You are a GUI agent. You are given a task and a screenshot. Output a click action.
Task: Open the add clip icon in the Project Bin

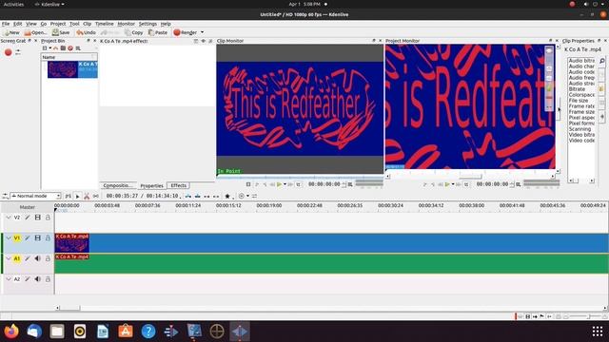click(x=45, y=48)
